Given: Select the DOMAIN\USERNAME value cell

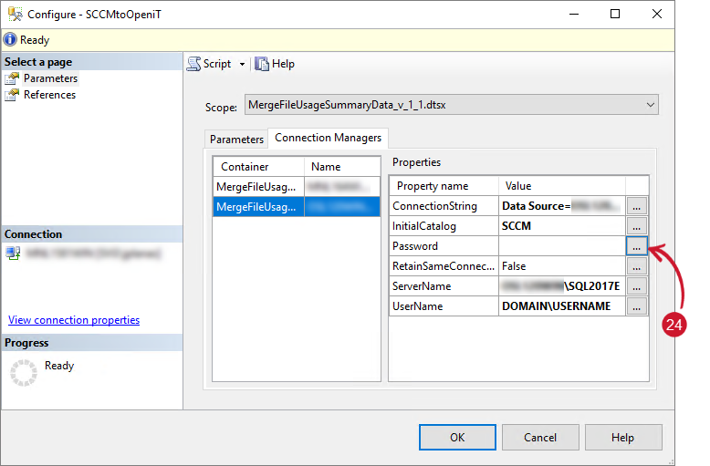Looking at the screenshot, I should coord(562,306).
